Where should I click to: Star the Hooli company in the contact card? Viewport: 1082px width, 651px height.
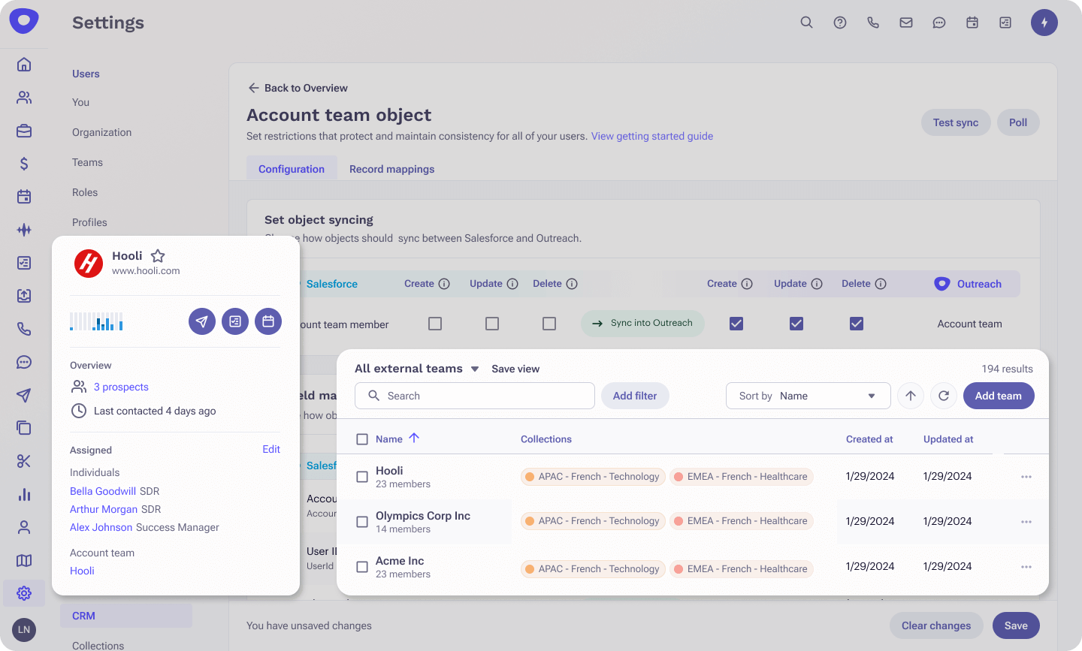(158, 255)
